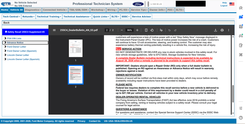245x124 pixels.
Task: Open the PDI menu
Action: tap(171, 10)
